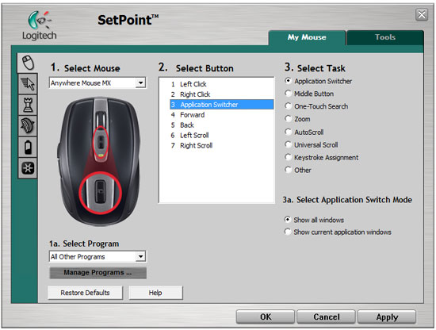
Task: Switch to the My Mouse tab
Action: (x=307, y=37)
